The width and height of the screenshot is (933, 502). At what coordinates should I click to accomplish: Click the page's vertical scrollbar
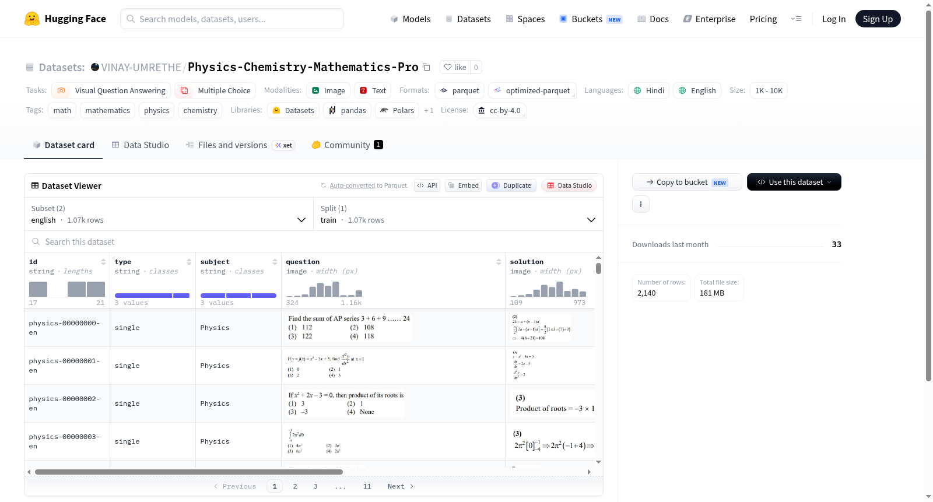[928, 196]
